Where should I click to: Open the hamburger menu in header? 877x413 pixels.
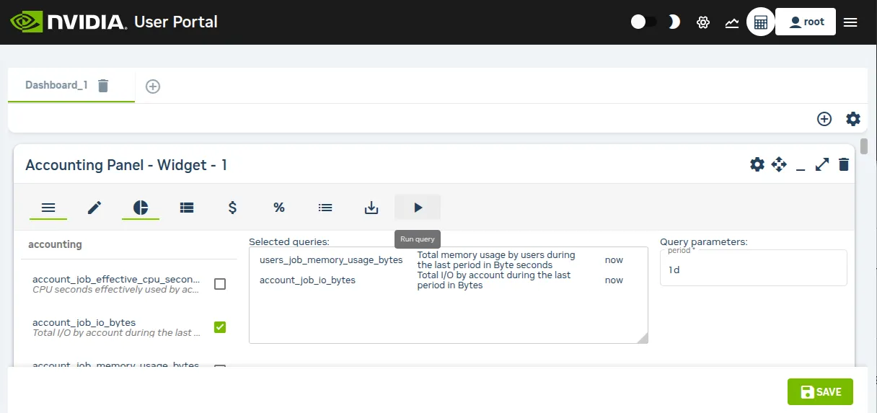click(850, 22)
